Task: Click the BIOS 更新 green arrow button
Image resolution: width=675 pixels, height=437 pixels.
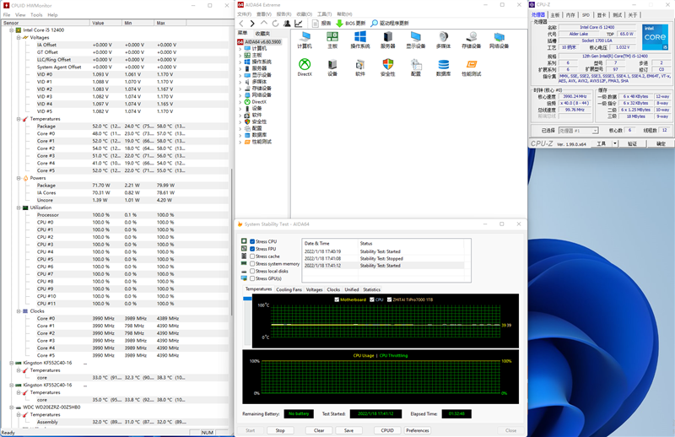Action: point(350,24)
